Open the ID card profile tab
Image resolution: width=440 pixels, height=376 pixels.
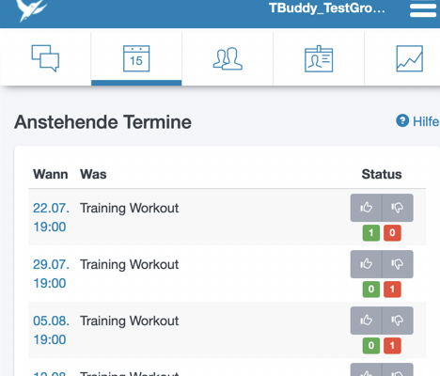tap(319, 58)
